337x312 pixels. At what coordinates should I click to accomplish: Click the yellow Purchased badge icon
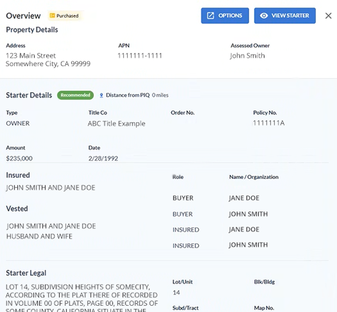(52, 16)
